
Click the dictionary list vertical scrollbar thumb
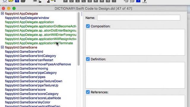coord(78,39)
